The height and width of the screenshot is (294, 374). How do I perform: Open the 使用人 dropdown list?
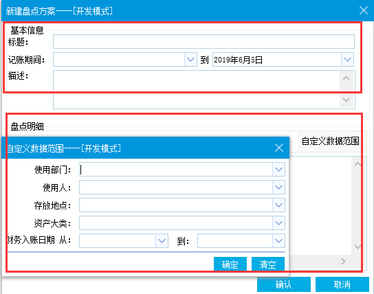click(x=278, y=188)
